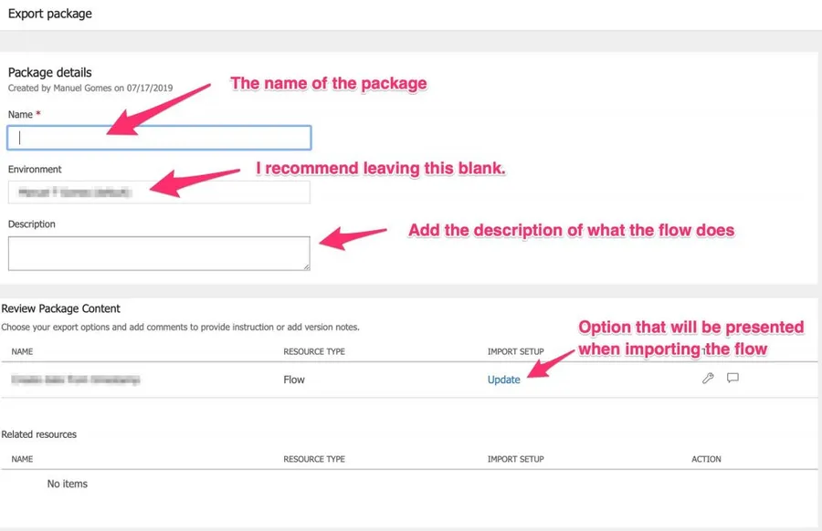Image resolution: width=822 pixels, height=531 pixels.
Task: Click ACTION column header under Related resources
Action: click(706, 459)
